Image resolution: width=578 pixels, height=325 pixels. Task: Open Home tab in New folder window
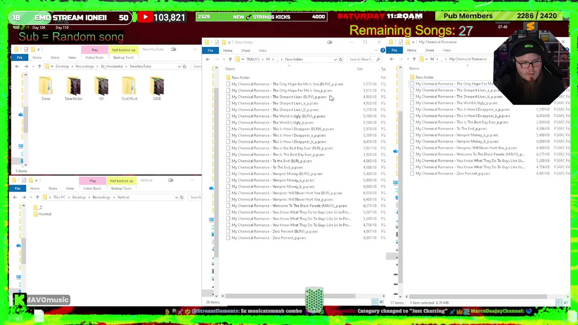click(228, 50)
